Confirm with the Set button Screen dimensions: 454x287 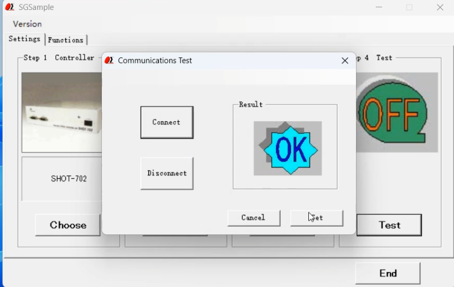[x=317, y=218]
